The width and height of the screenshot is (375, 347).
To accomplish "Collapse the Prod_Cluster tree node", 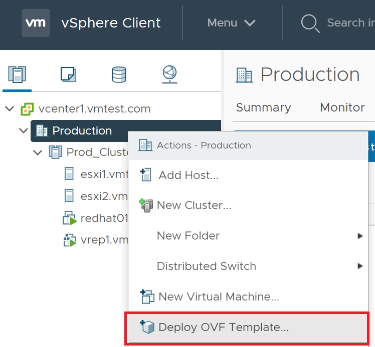I will (x=38, y=152).
